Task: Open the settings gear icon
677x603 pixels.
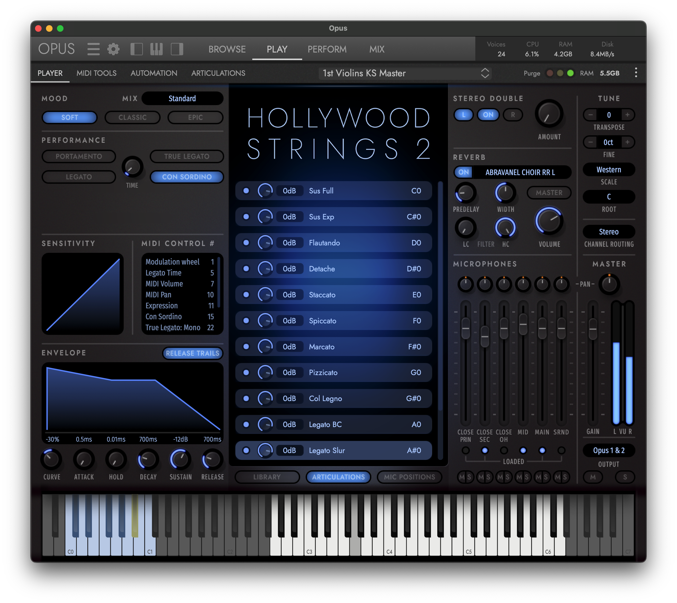Action: click(113, 49)
